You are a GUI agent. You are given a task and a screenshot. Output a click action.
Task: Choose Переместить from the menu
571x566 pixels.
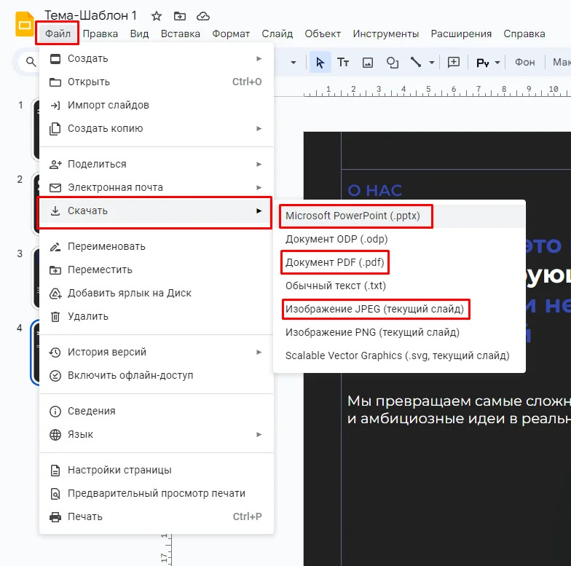(156, 270)
